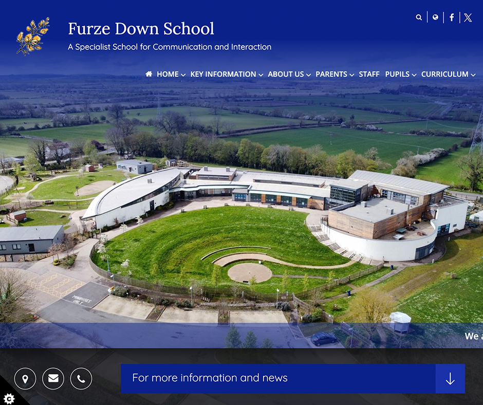The height and width of the screenshot is (405, 483).
Task: Open the X (Twitter) social icon
Action: (x=468, y=17)
